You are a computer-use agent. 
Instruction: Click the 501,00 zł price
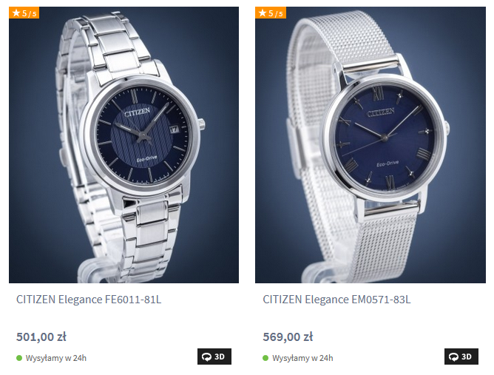click(41, 337)
